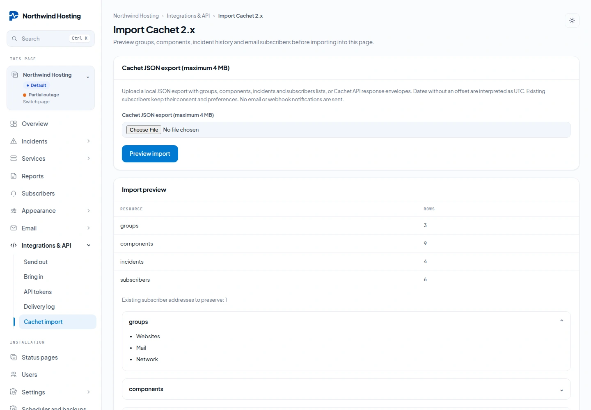Follow the Northwind Hosting breadcrumb link

136,16
